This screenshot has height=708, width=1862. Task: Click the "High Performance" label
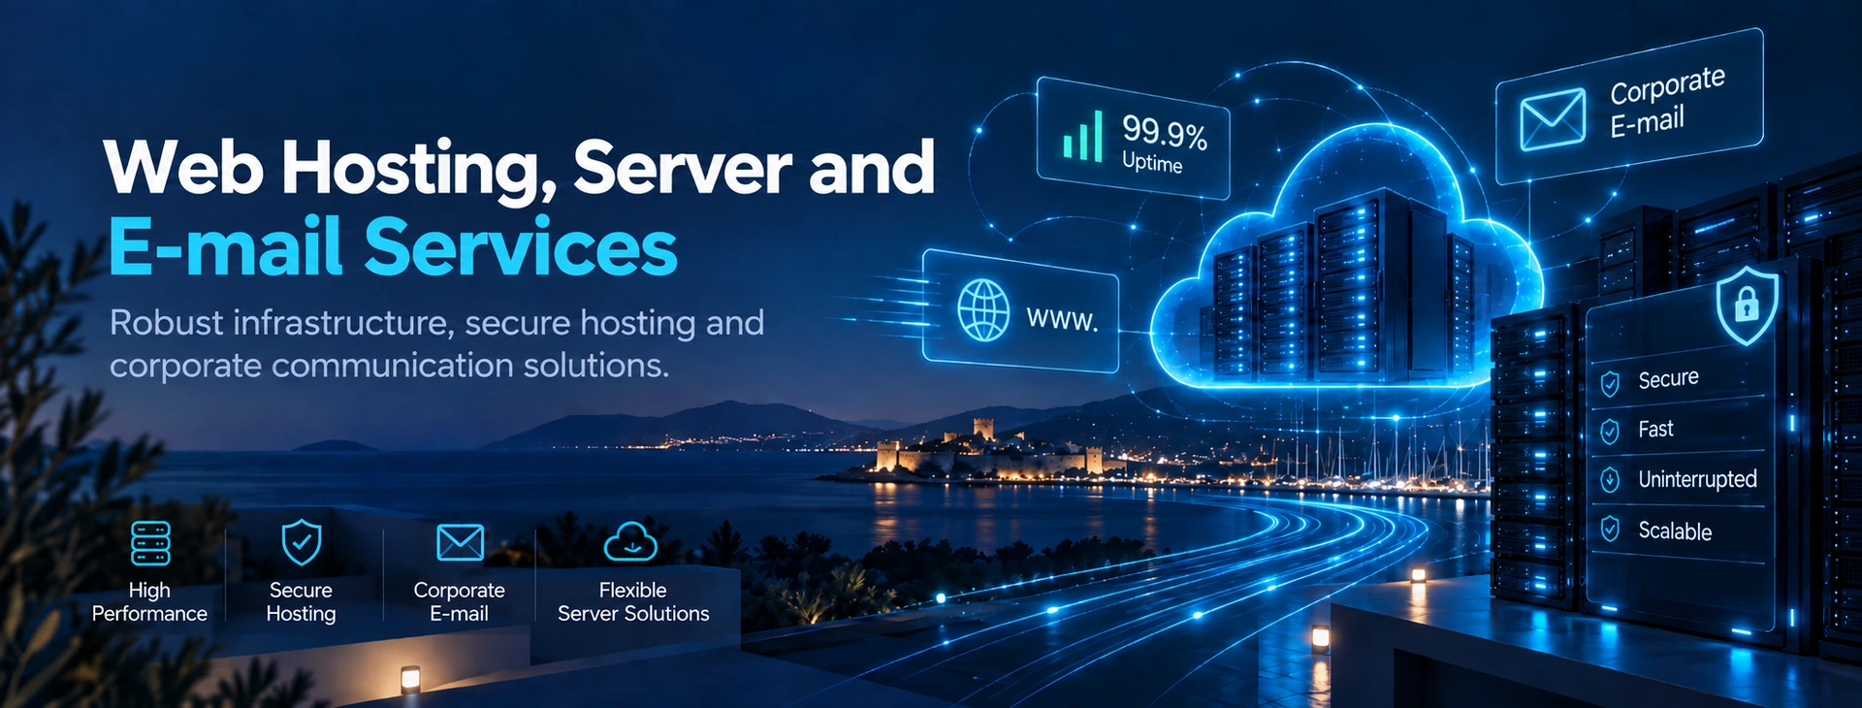pos(149,601)
